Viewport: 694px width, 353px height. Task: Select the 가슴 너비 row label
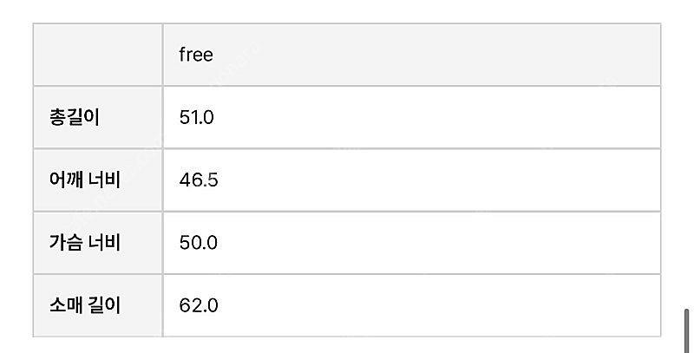click(85, 242)
